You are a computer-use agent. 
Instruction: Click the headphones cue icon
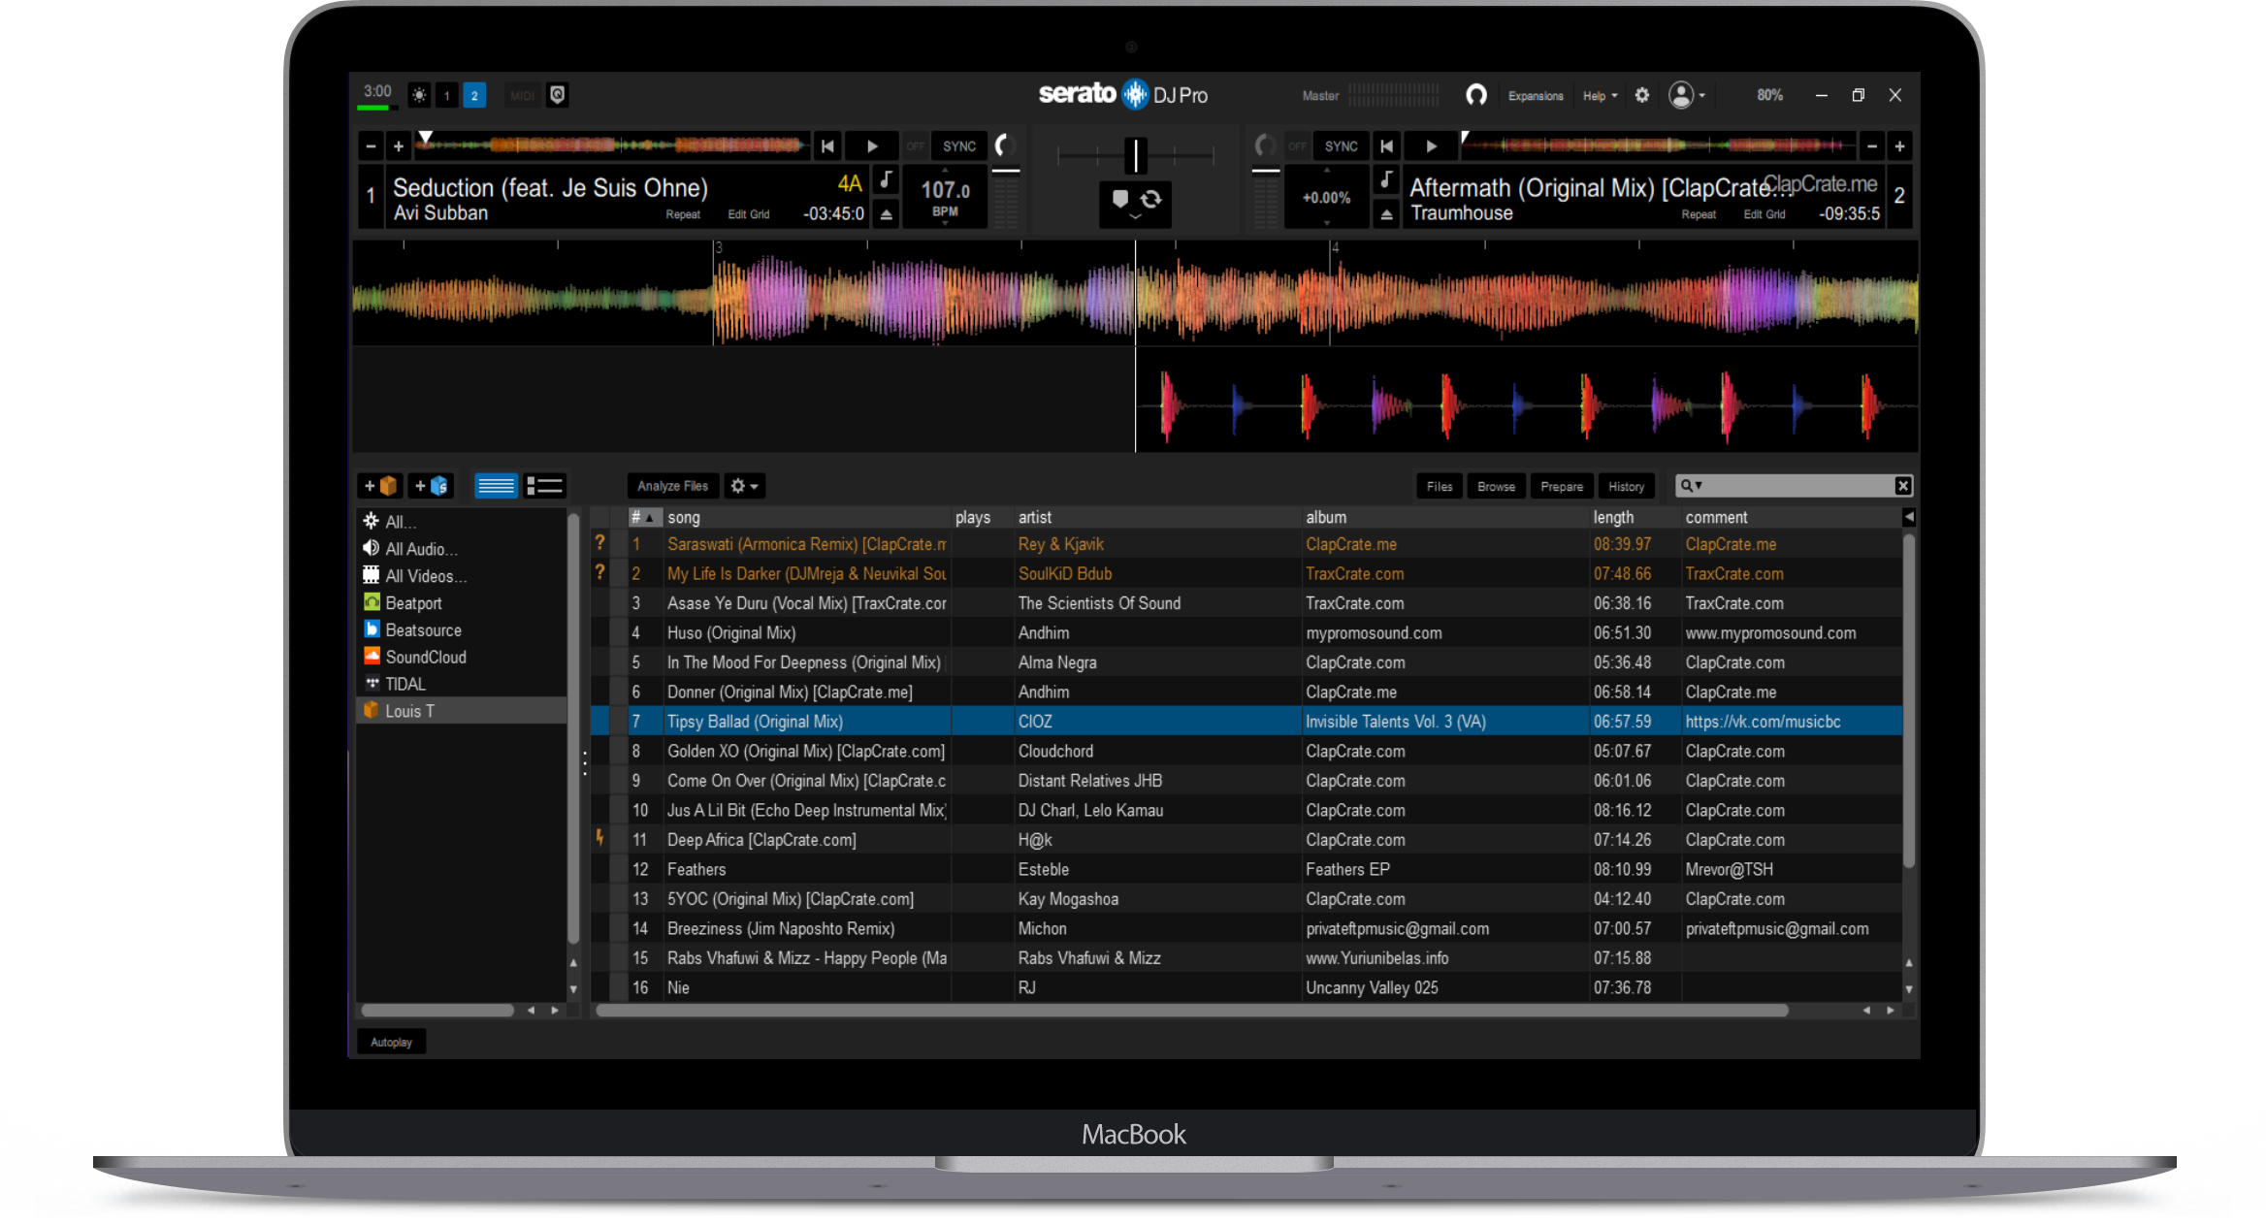[1475, 95]
